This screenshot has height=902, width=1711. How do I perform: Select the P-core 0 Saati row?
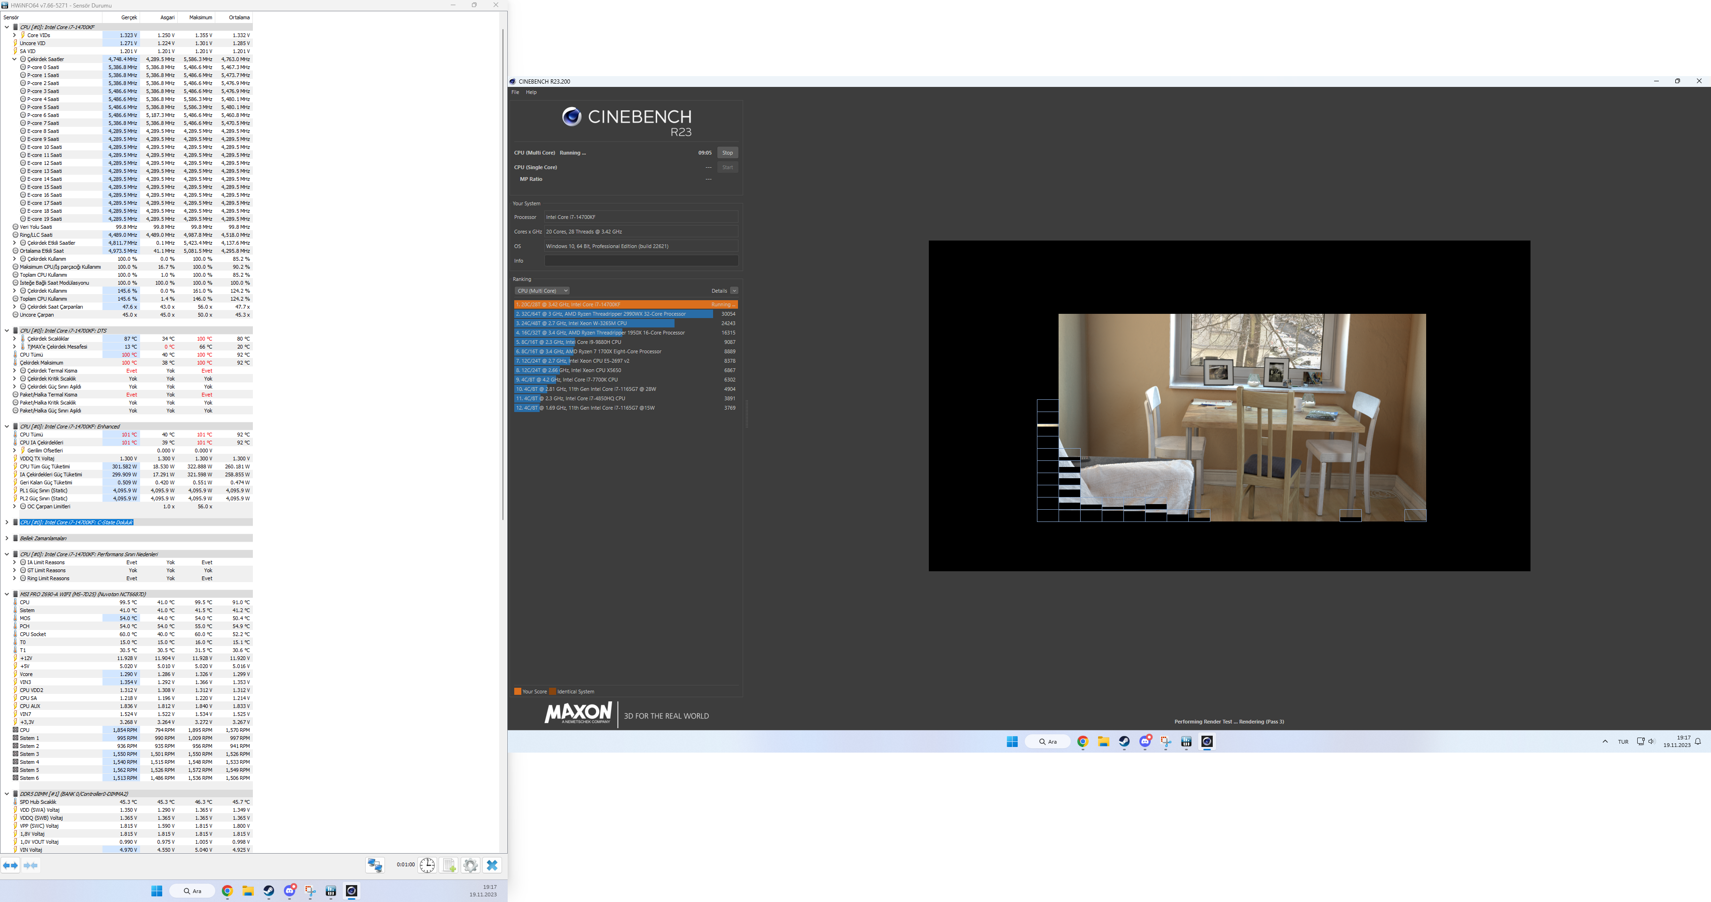click(126, 67)
